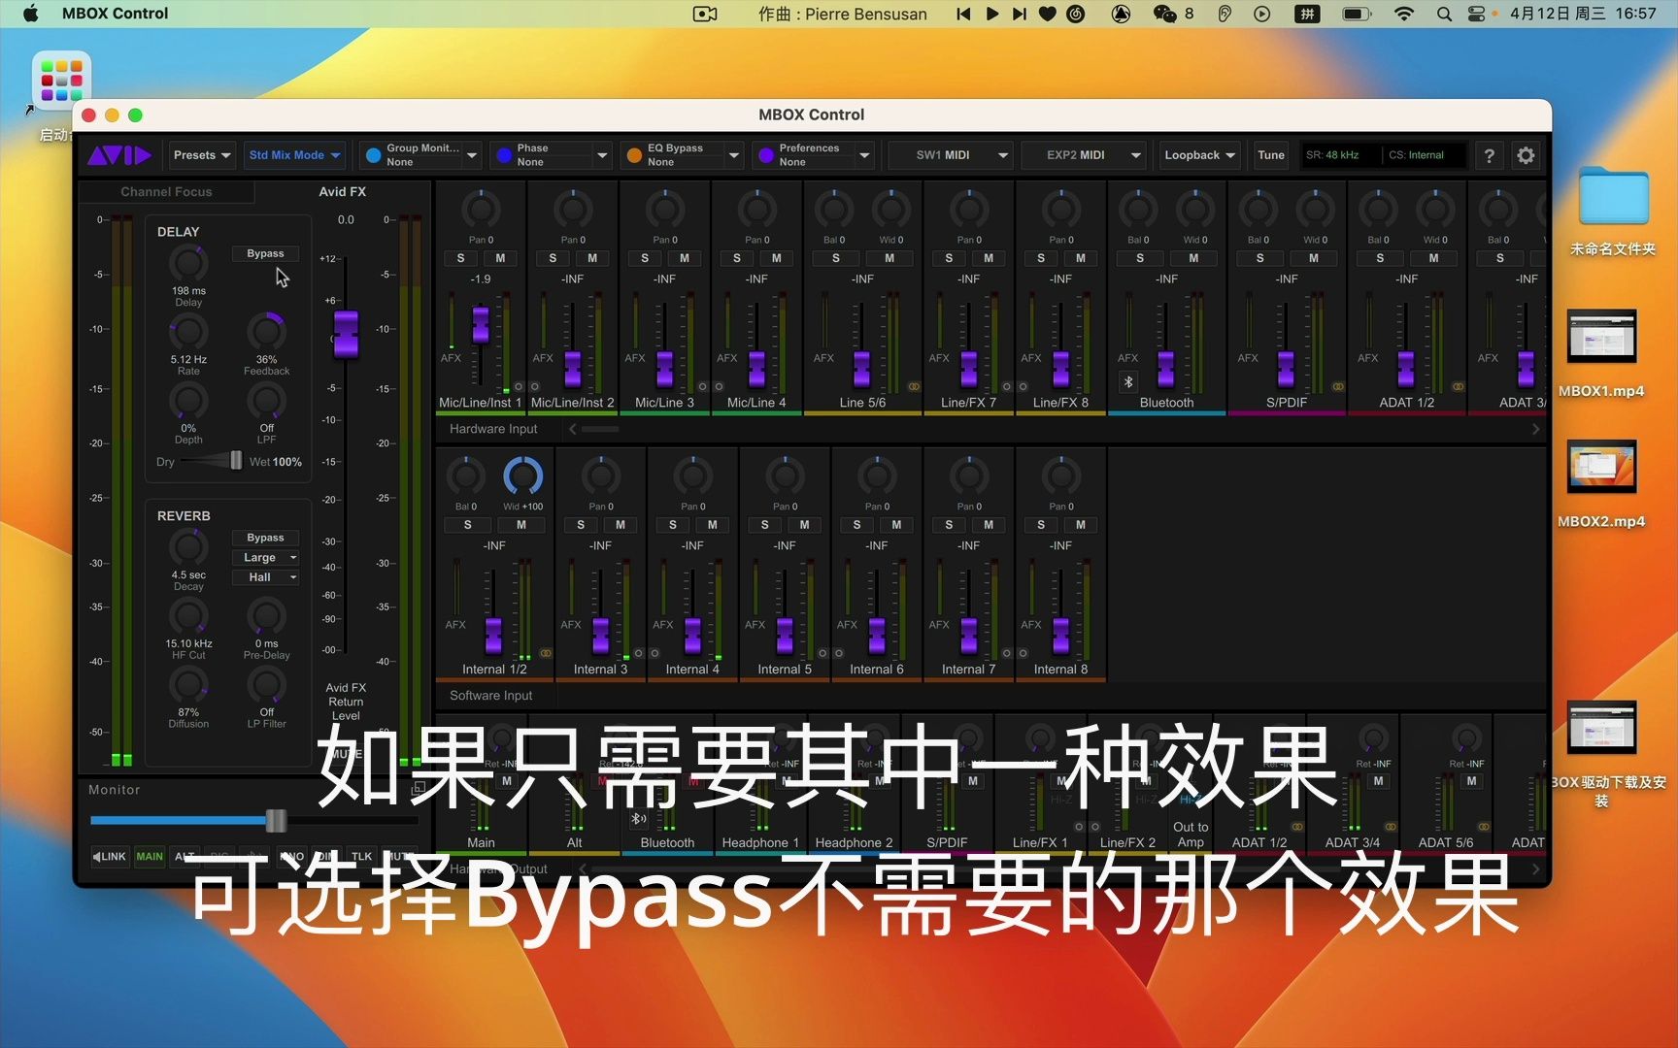This screenshot has height=1048, width=1678.
Task: Click the Delay Depth knob
Action: coord(188,401)
